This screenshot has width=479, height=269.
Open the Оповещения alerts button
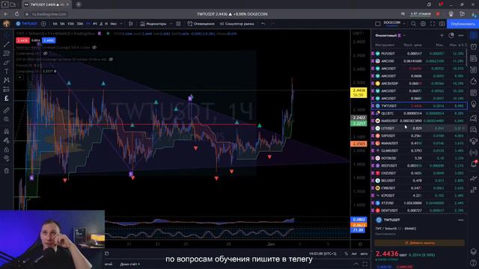click(201, 24)
